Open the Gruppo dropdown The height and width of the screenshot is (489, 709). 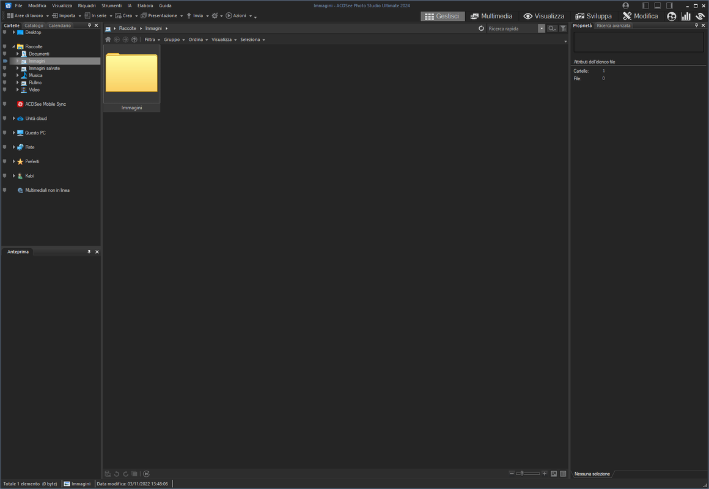coord(174,40)
